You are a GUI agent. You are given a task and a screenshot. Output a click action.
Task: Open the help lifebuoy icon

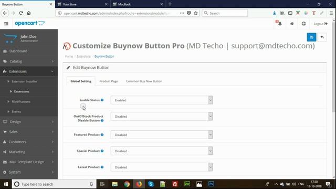coord(303,24)
